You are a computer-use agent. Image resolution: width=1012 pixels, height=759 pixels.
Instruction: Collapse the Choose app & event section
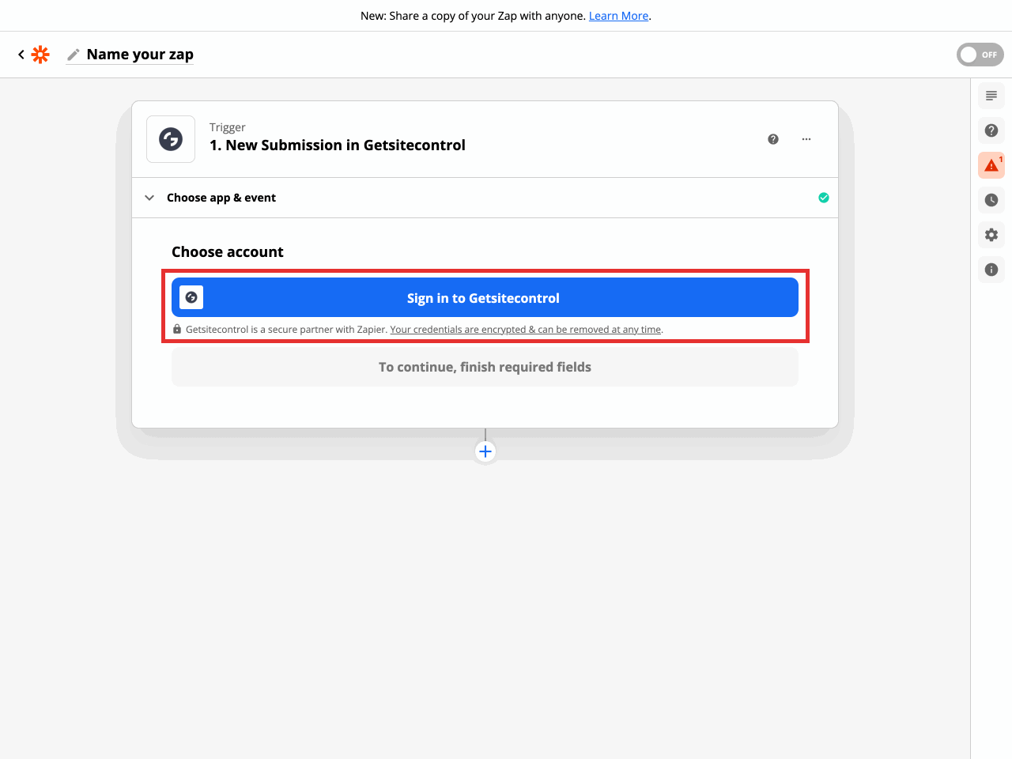pos(149,198)
